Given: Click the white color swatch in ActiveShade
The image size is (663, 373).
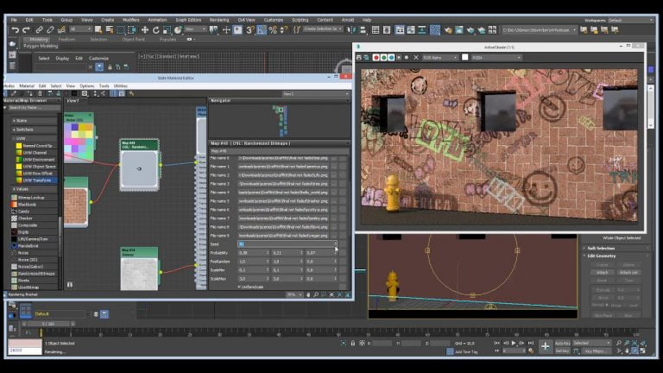Looking at the screenshot, I should coord(465,57).
